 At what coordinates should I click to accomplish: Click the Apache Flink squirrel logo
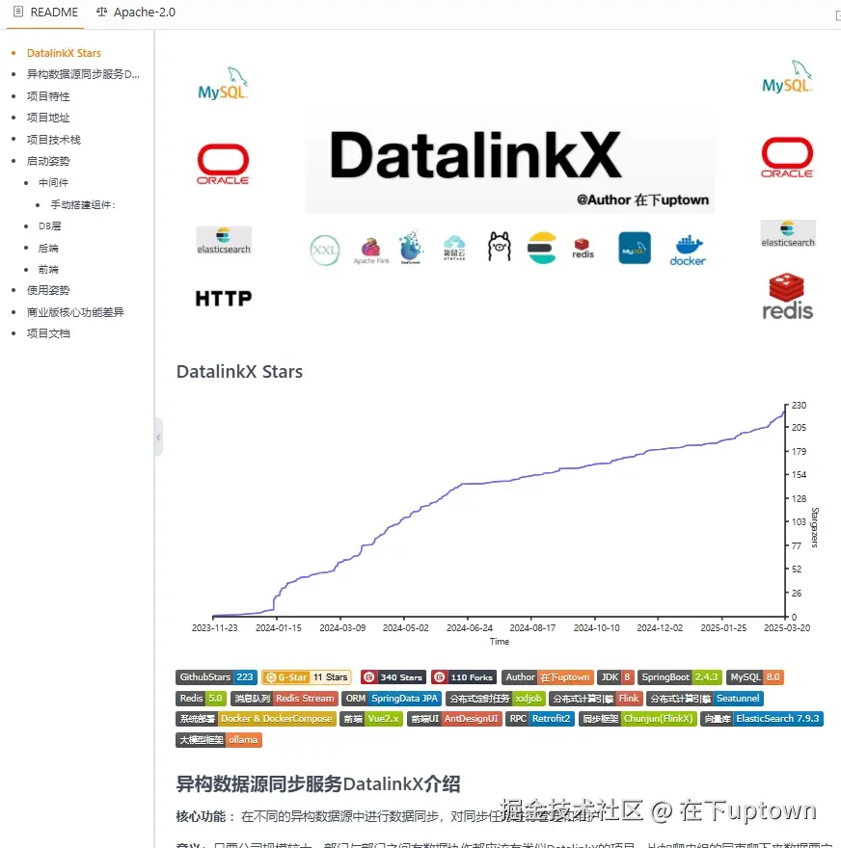tap(370, 249)
